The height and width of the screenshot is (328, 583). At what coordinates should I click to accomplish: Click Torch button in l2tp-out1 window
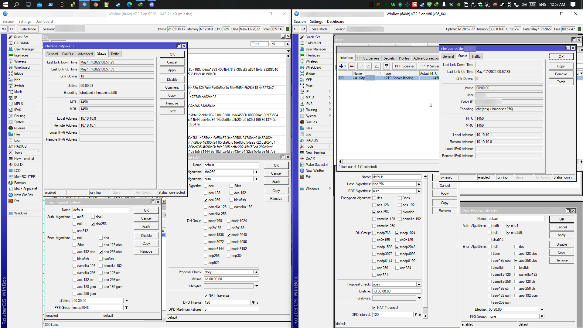point(172,111)
